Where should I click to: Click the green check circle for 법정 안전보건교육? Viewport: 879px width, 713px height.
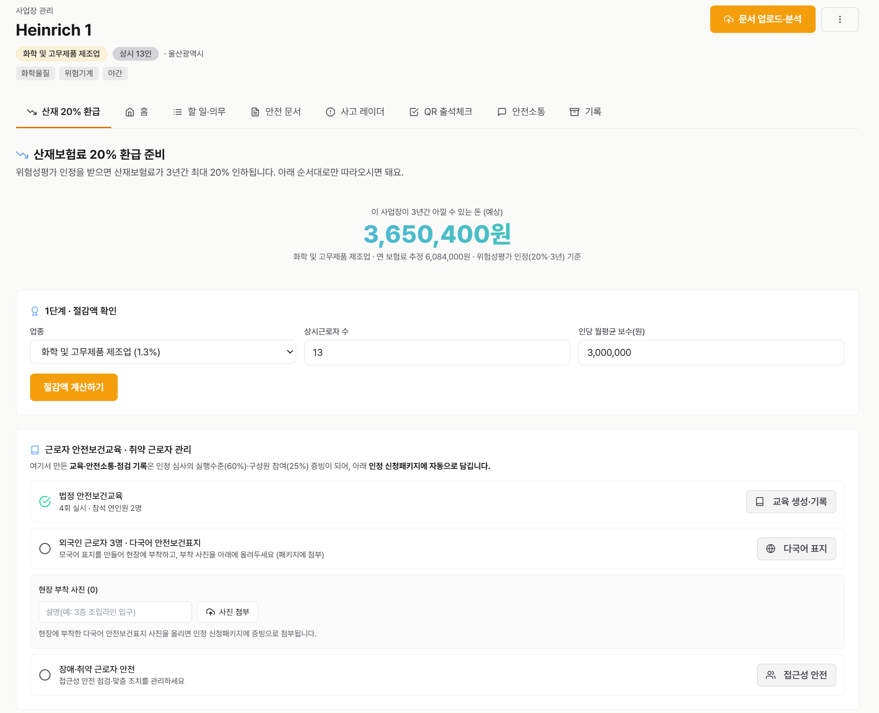pos(45,502)
